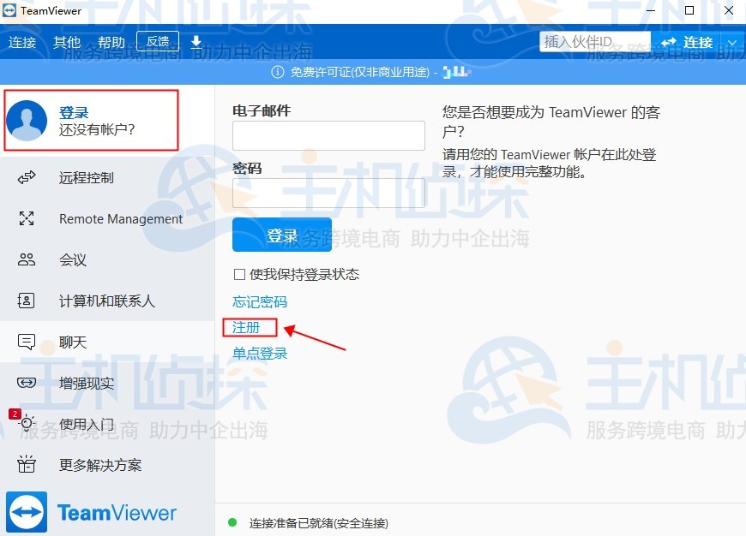
Task: Click the 注册 registration link
Action: click(x=247, y=327)
